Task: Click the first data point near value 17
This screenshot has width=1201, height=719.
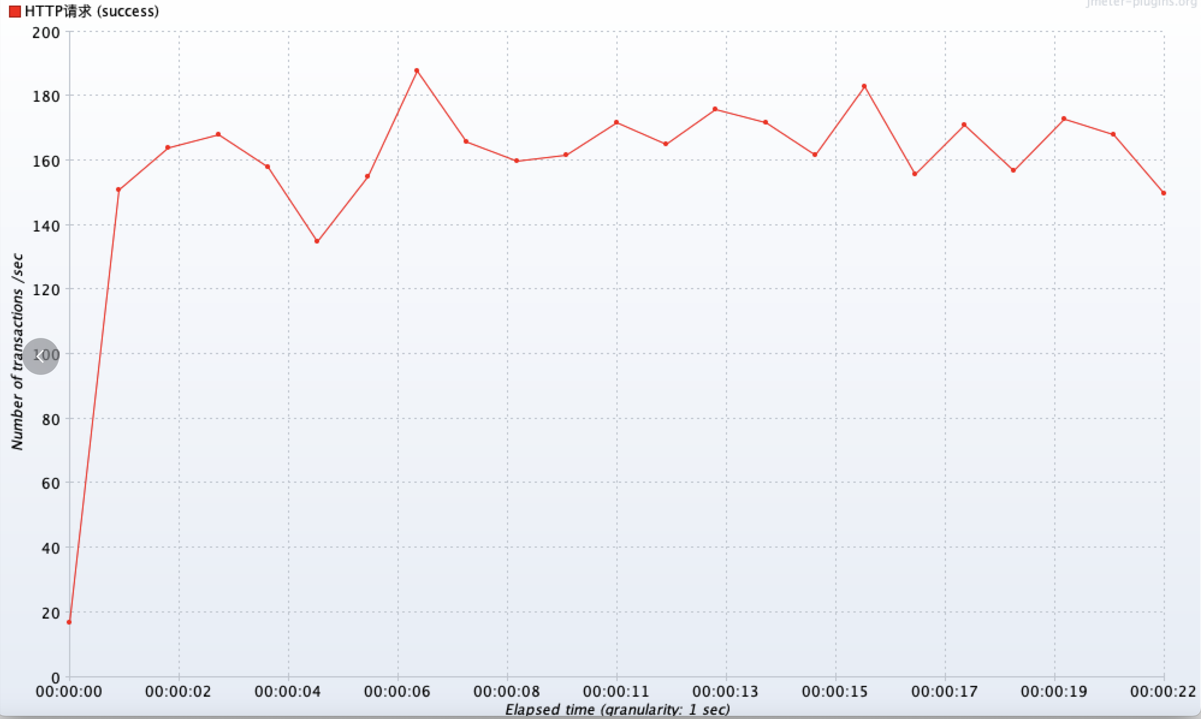Action: click(69, 622)
